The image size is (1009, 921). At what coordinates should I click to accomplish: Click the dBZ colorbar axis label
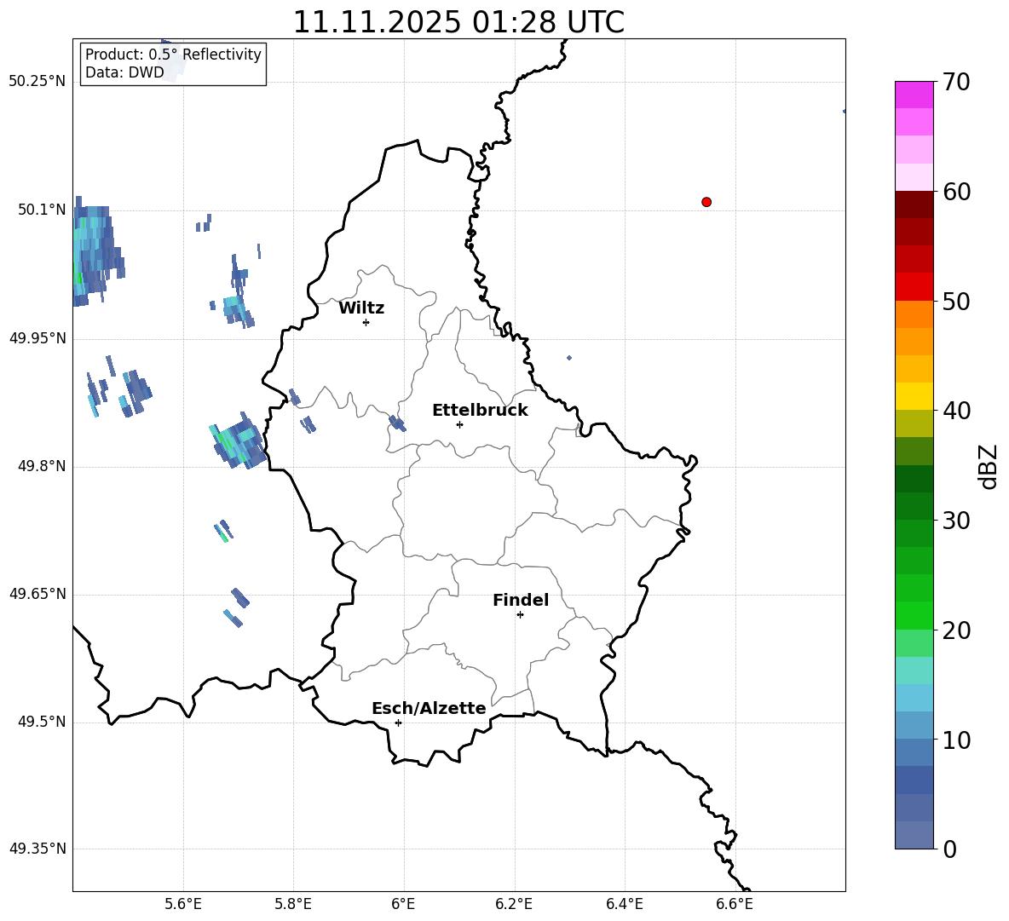point(989,466)
